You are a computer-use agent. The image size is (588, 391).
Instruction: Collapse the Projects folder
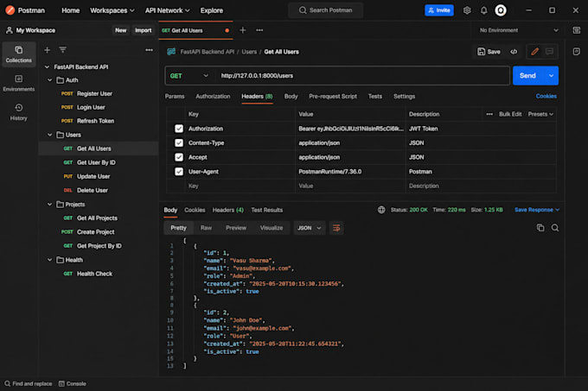pyautogui.click(x=49, y=205)
